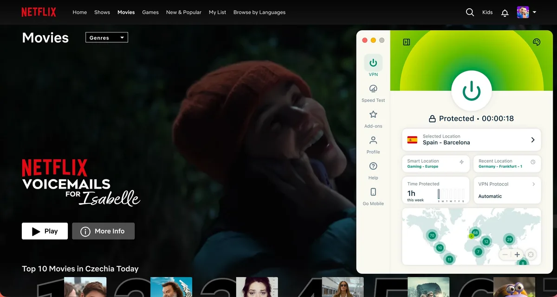This screenshot has height=297, width=557.
Task: Click the clock icon in Recent Location
Action: [x=533, y=162]
